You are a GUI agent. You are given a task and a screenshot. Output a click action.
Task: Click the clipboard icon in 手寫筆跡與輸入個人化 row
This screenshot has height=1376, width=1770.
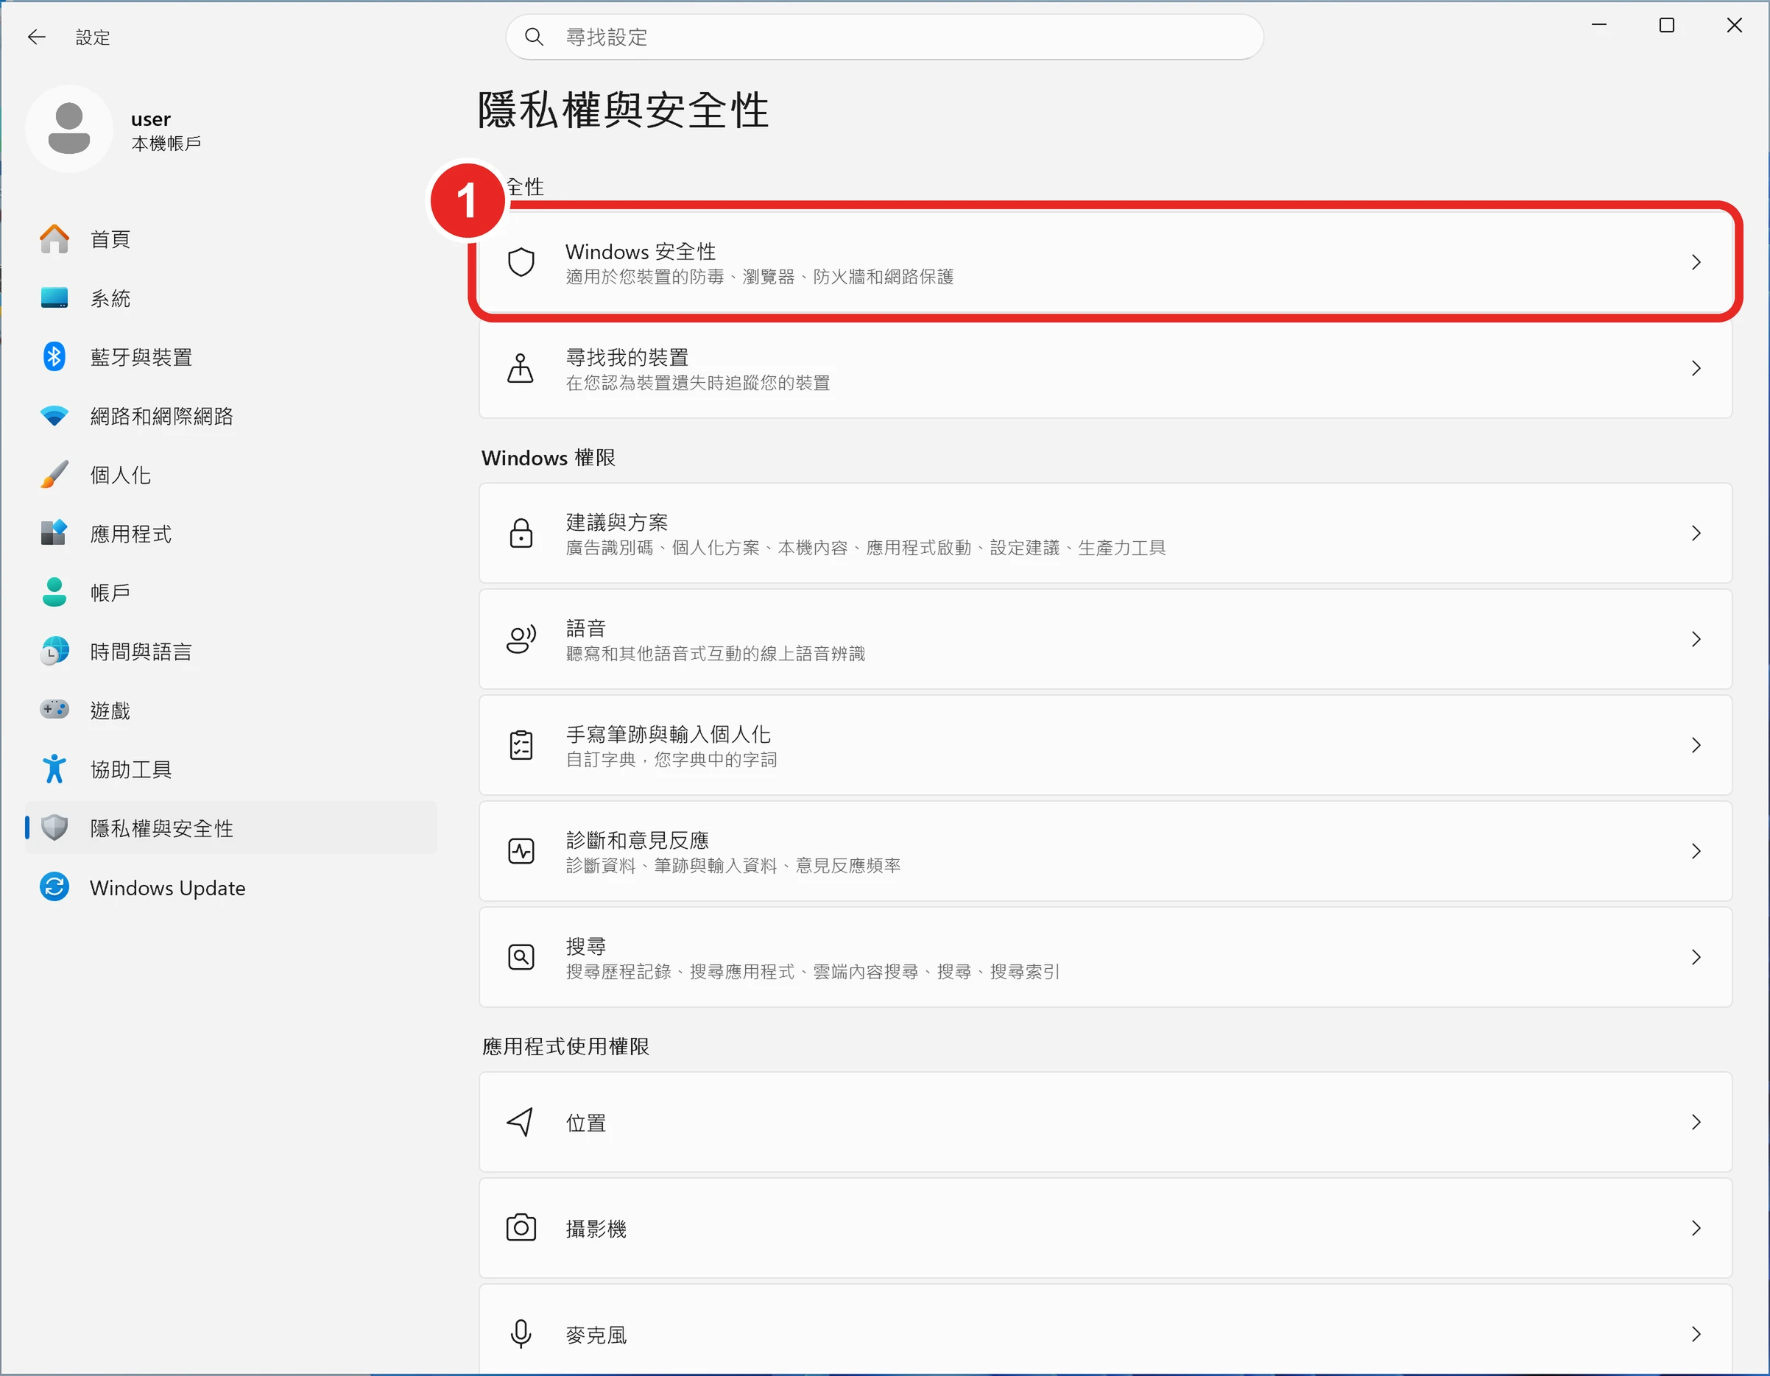pos(521,746)
